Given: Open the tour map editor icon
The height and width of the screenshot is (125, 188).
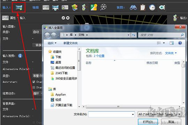Looking at the screenshot, I should pyautogui.click(x=75, y=7).
